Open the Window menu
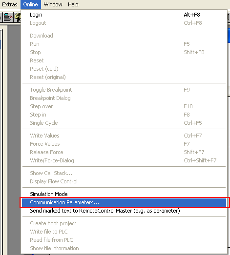 coord(53,4)
